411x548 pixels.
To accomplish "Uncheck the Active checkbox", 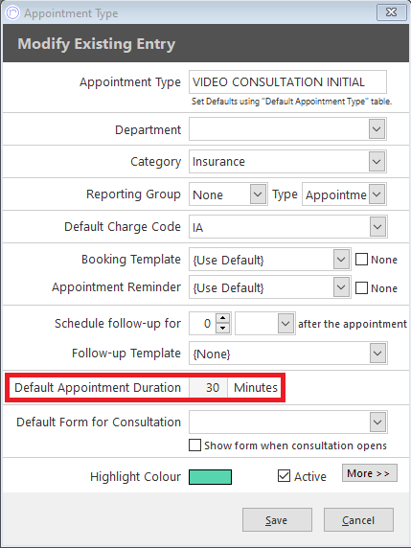I will 284,476.
